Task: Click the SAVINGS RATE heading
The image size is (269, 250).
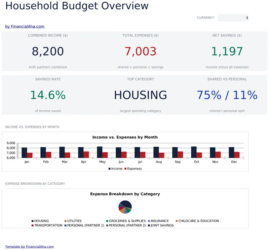Action: point(48,79)
